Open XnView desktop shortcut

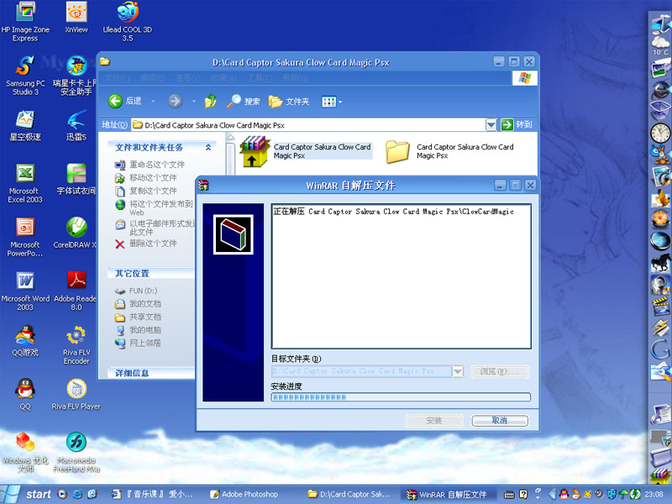click(76, 17)
